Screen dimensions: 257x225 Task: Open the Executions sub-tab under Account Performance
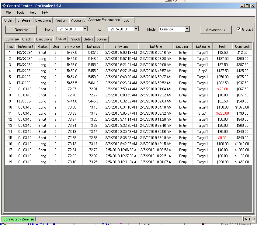click(x=44, y=39)
